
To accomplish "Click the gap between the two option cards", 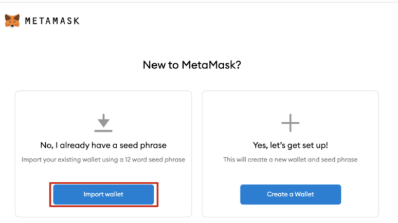I will coord(197,154).
